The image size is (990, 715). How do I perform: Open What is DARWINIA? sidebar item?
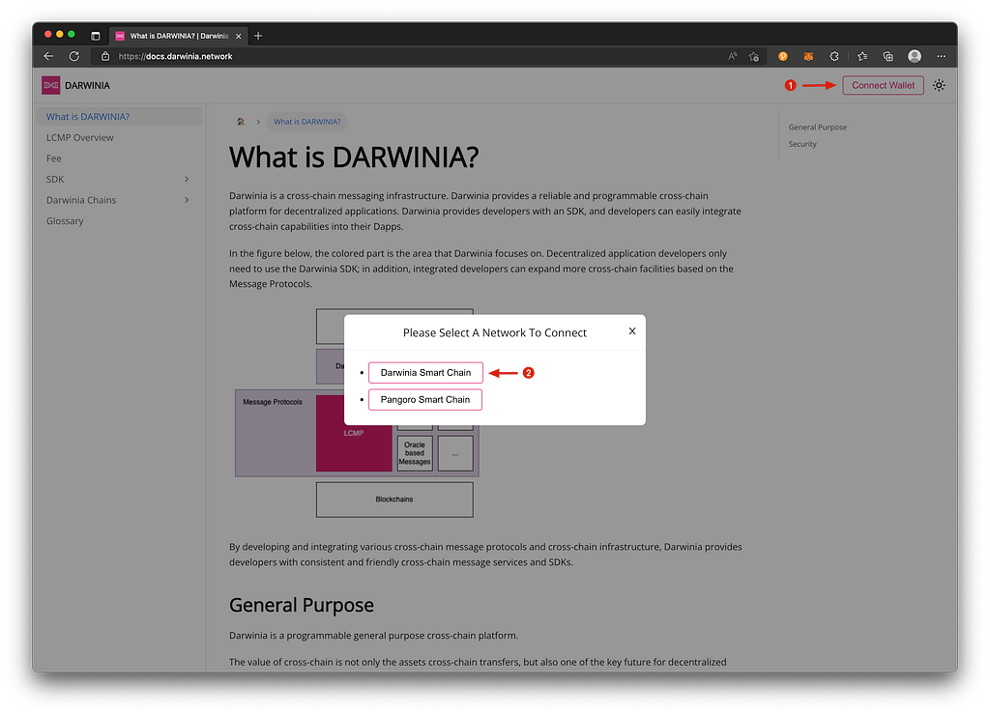pyautogui.click(x=119, y=117)
